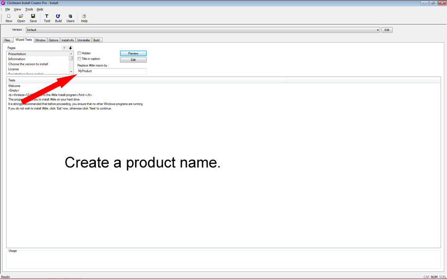Screen dimensions: 447x279
Task: Open the View menu
Action: point(17,9)
